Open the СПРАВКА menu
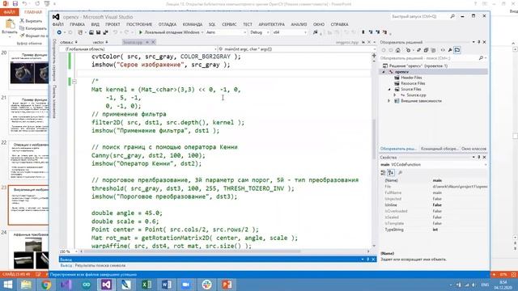Image resolution: width=518 pixels, height=291 pixels. pos(339,24)
